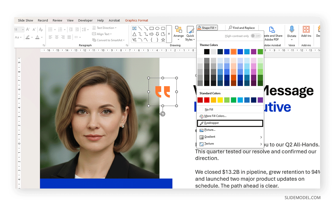Select the Oval shape in shapes gallery
Image resolution: width=334 pixels, height=206 pixels.
[157, 28]
